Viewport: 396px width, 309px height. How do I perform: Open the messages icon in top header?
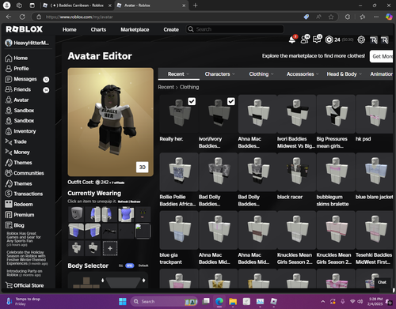(x=317, y=40)
